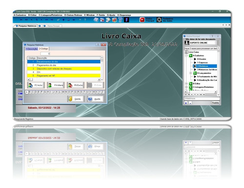Click the large blue question mark help icon
The height and width of the screenshot is (188, 244).
pos(121,20)
